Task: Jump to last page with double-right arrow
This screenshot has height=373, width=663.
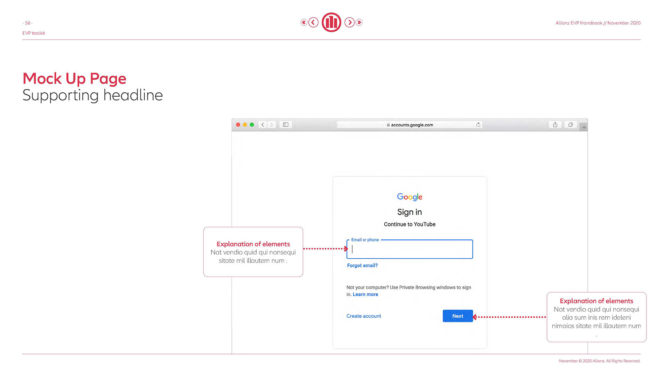Action: tap(359, 22)
